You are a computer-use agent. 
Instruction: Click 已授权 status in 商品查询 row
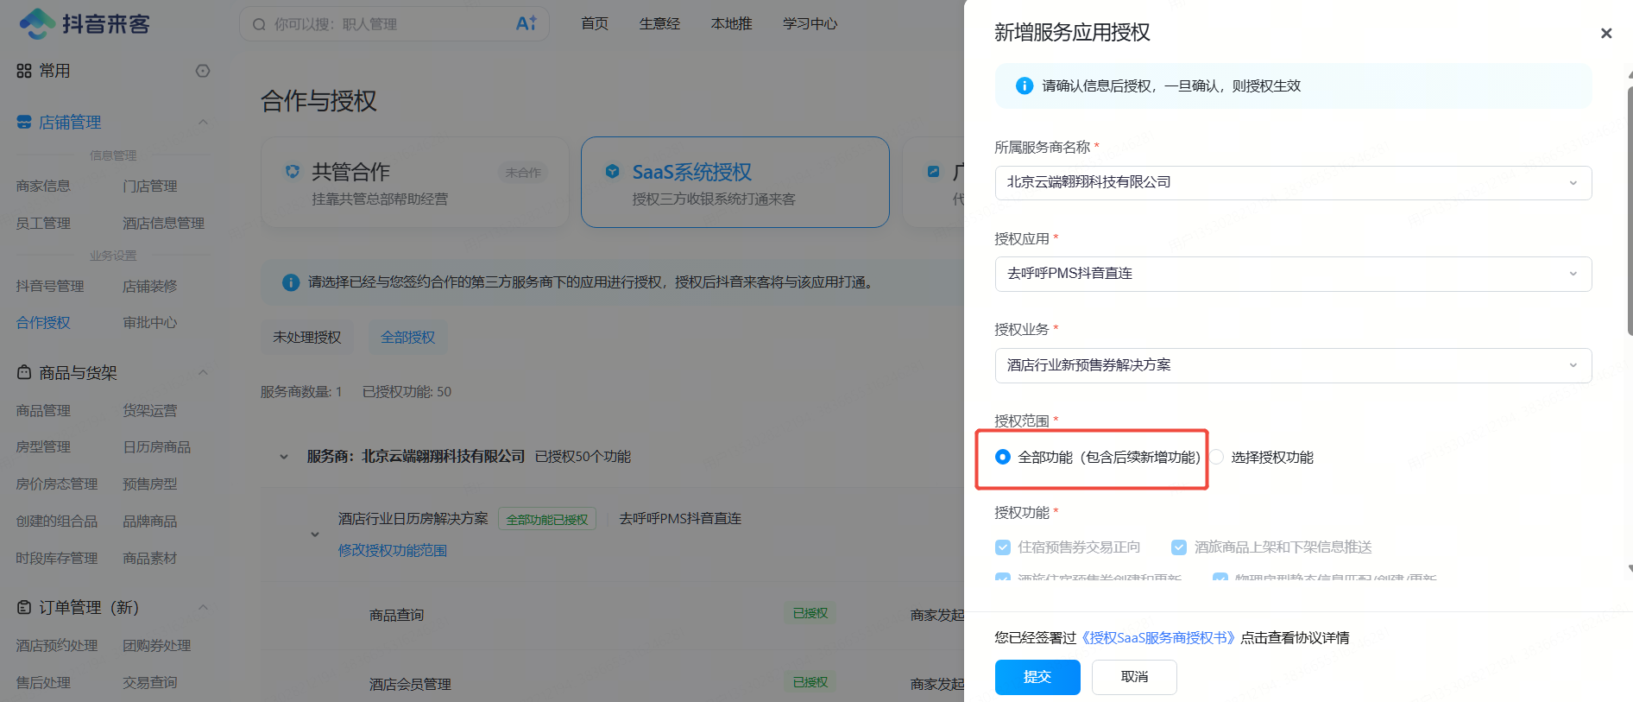(810, 613)
